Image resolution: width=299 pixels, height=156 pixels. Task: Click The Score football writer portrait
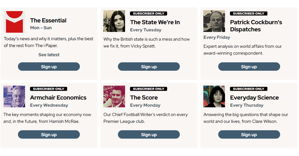114,96
